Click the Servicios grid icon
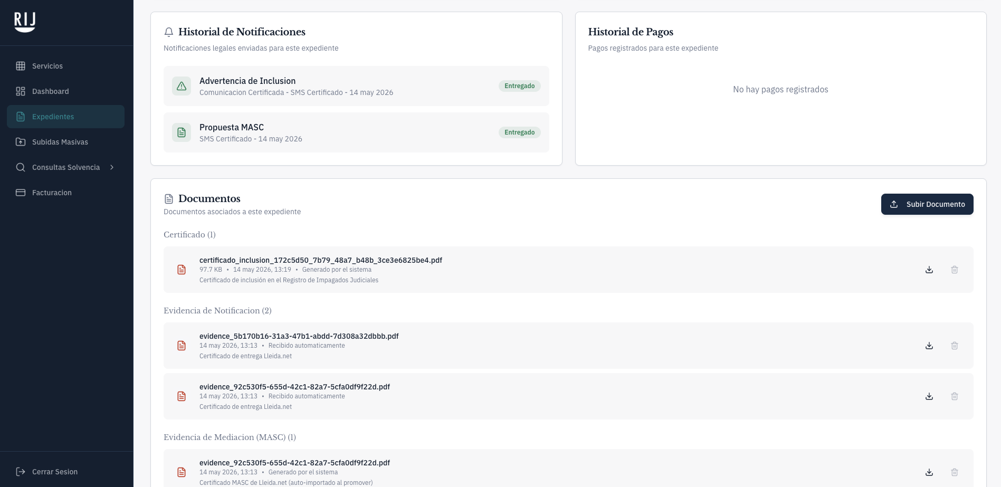Image resolution: width=1001 pixels, height=487 pixels. [21, 66]
